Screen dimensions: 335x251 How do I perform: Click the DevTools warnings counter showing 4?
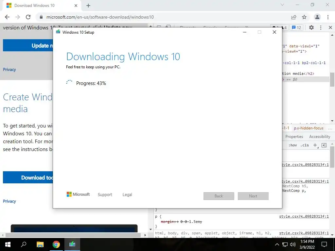tap(284, 27)
